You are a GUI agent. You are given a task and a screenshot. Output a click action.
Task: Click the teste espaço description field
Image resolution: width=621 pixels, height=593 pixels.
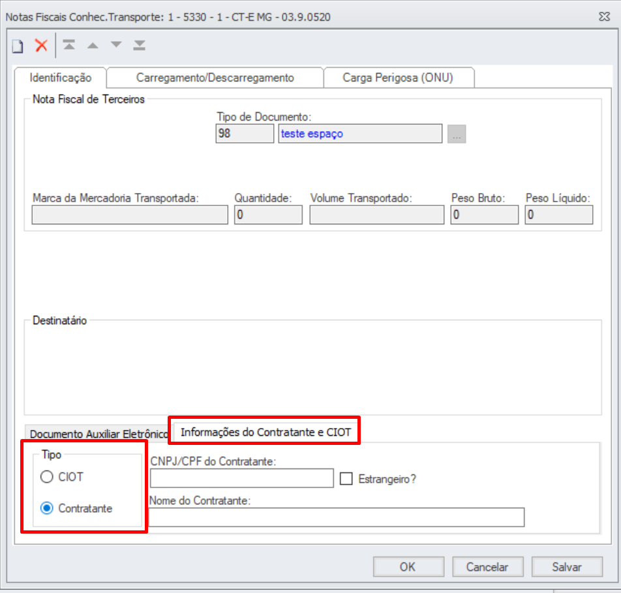click(360, 134)
